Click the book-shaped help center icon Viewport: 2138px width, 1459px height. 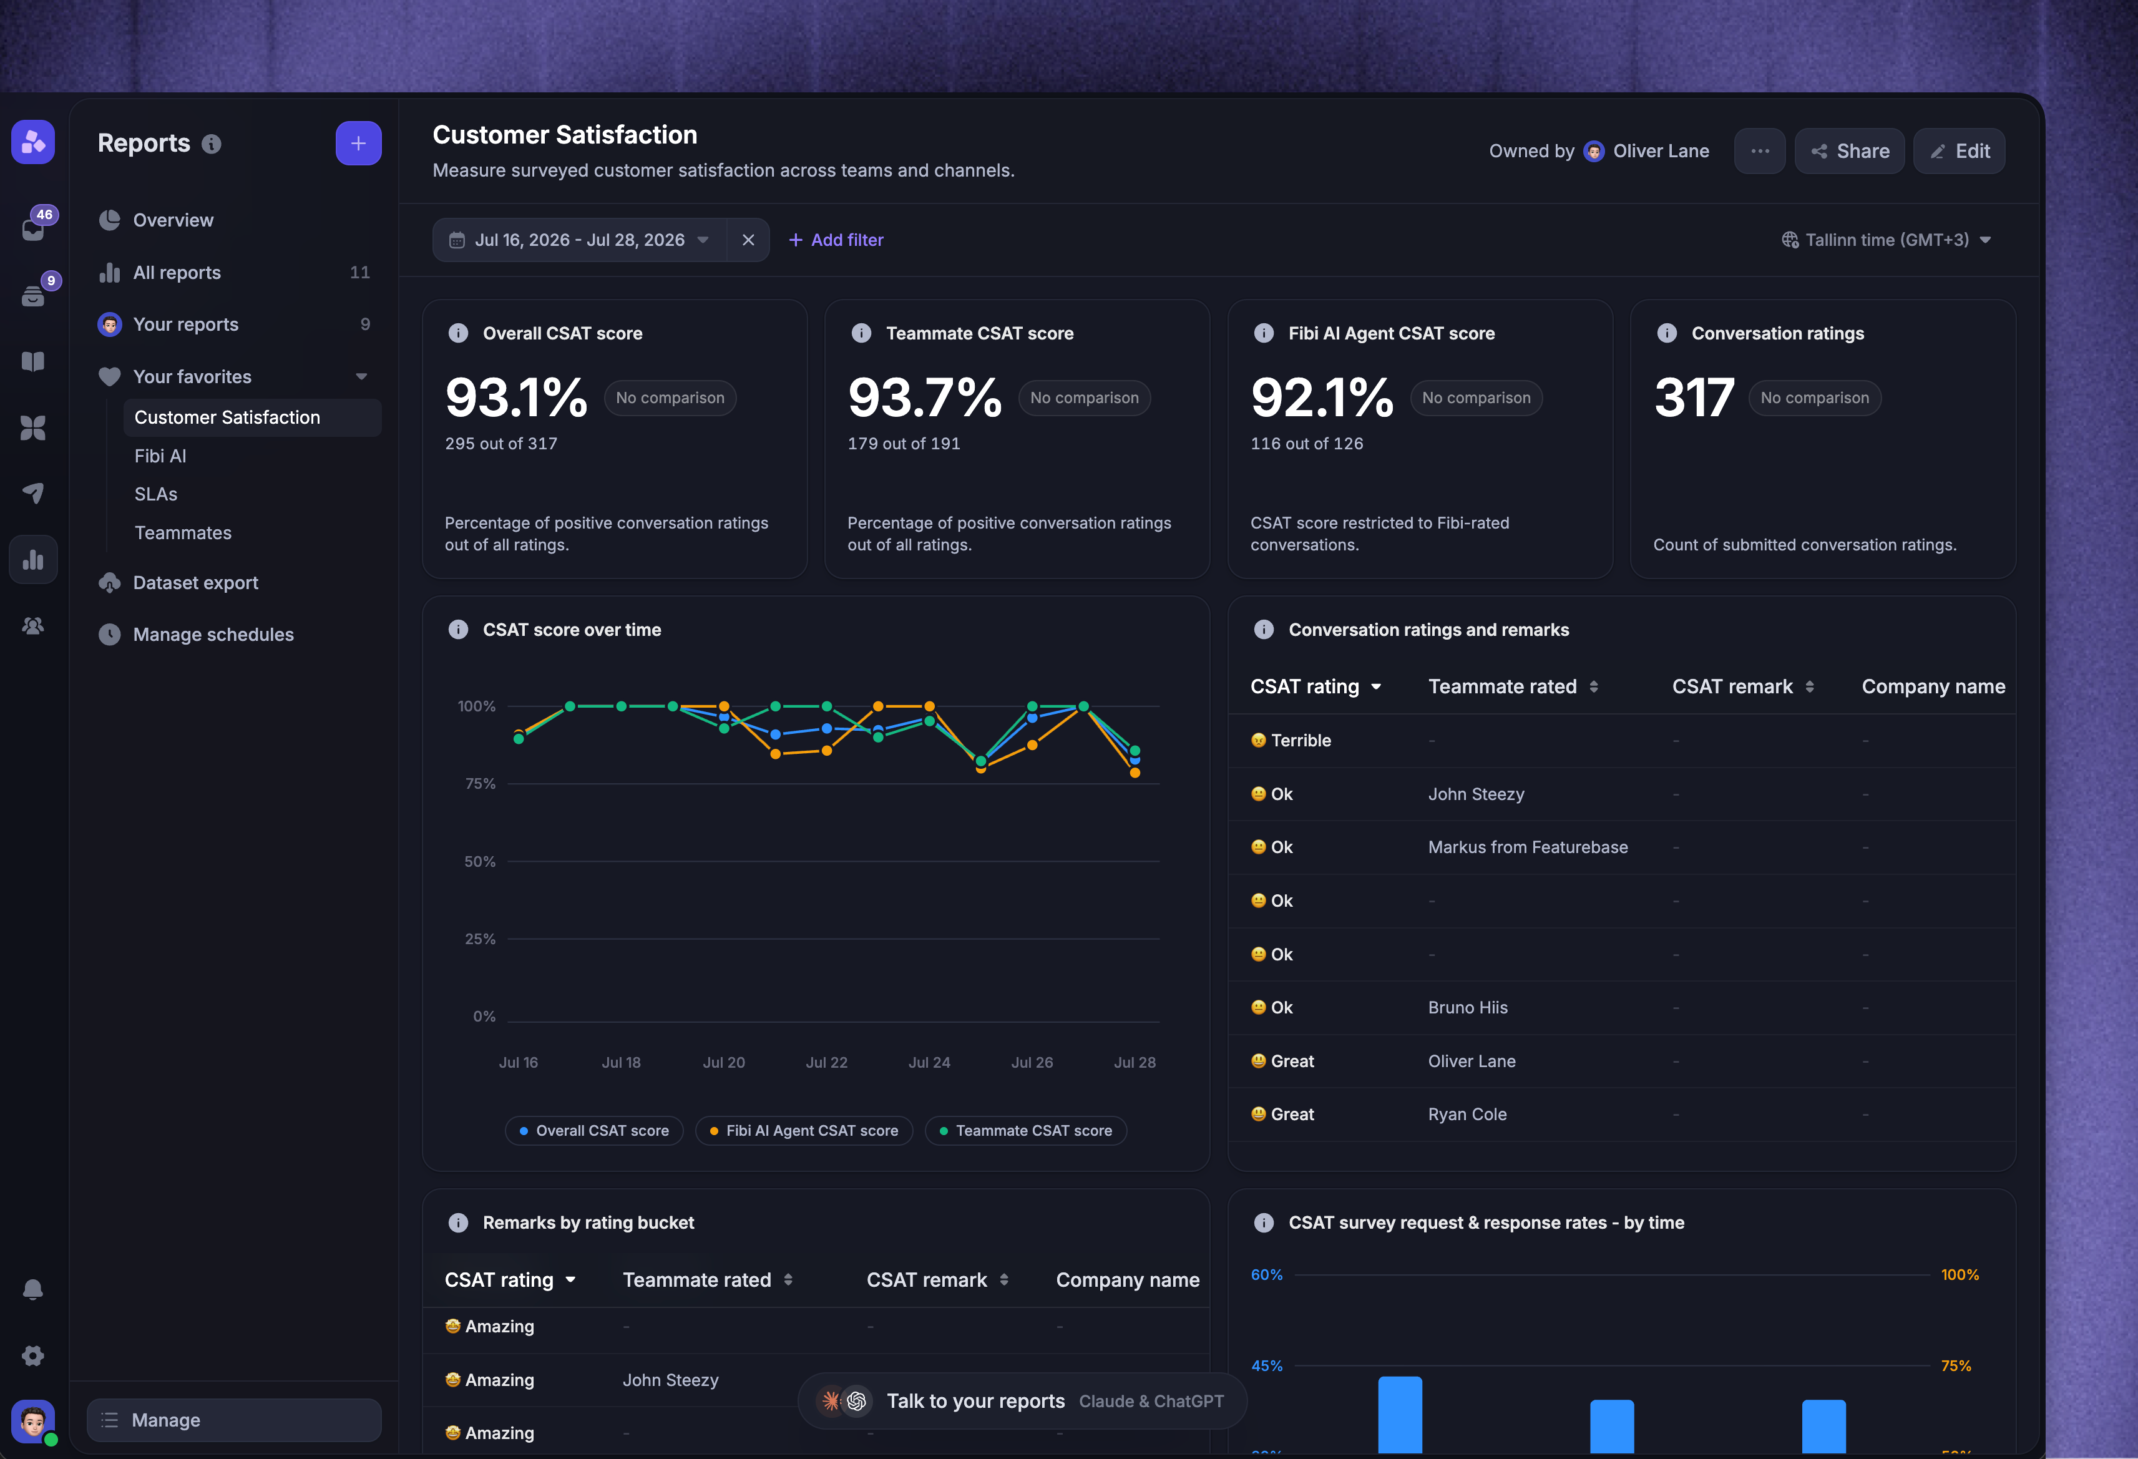point(33,361)
